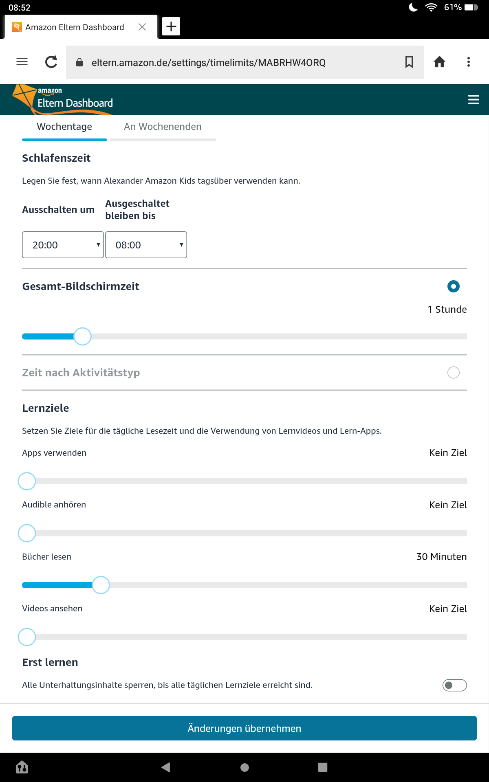Open the Ausschalten um 20:00 dropdown
This screenshot has height=782, width=489.
[x=63, y=245]
